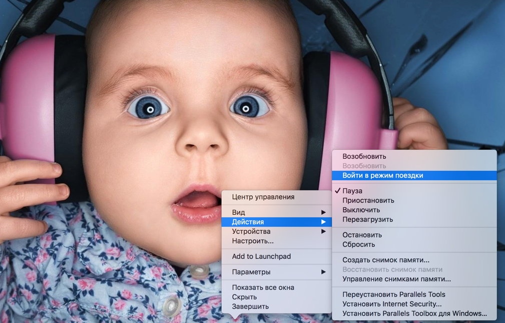Enter travel mode via Войти в режим поездки

(x=379, y=176)
